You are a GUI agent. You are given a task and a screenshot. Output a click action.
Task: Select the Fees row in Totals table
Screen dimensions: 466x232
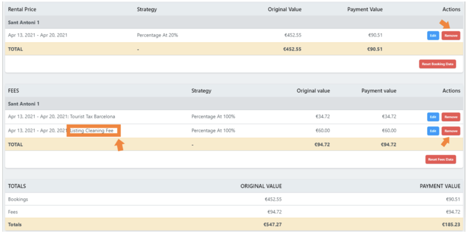14,212
